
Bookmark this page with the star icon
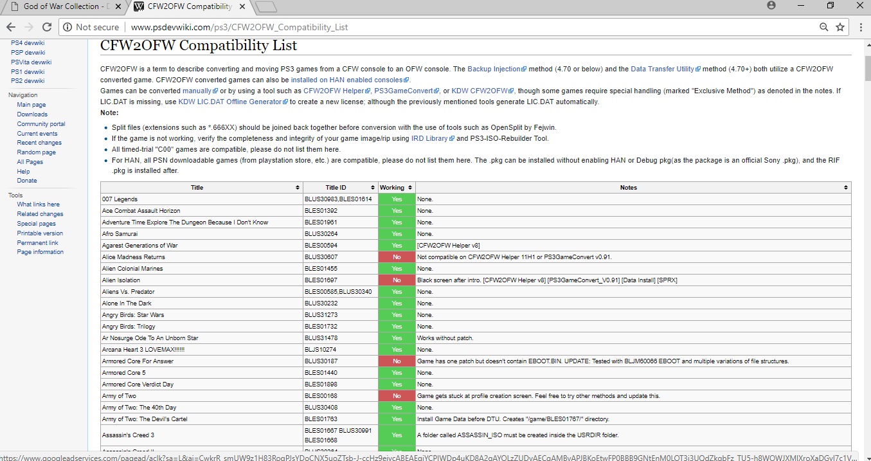[x=840, y=27]
